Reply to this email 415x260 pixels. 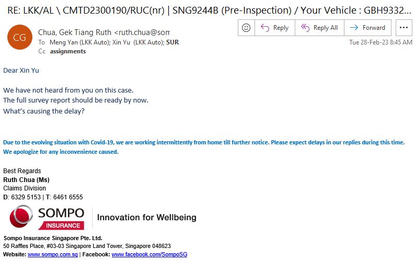[x=274, y=28]
